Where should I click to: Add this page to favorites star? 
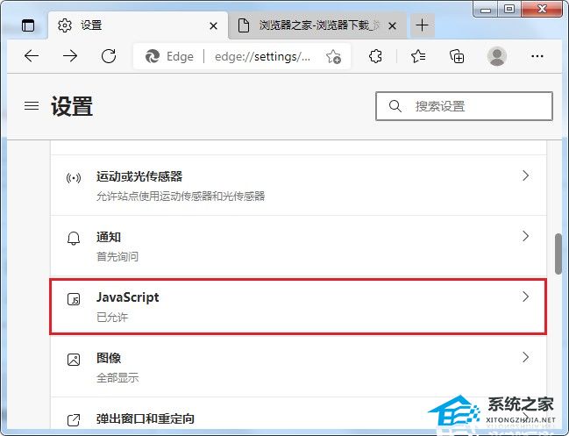pyautogui.click(x=333, y=57)
